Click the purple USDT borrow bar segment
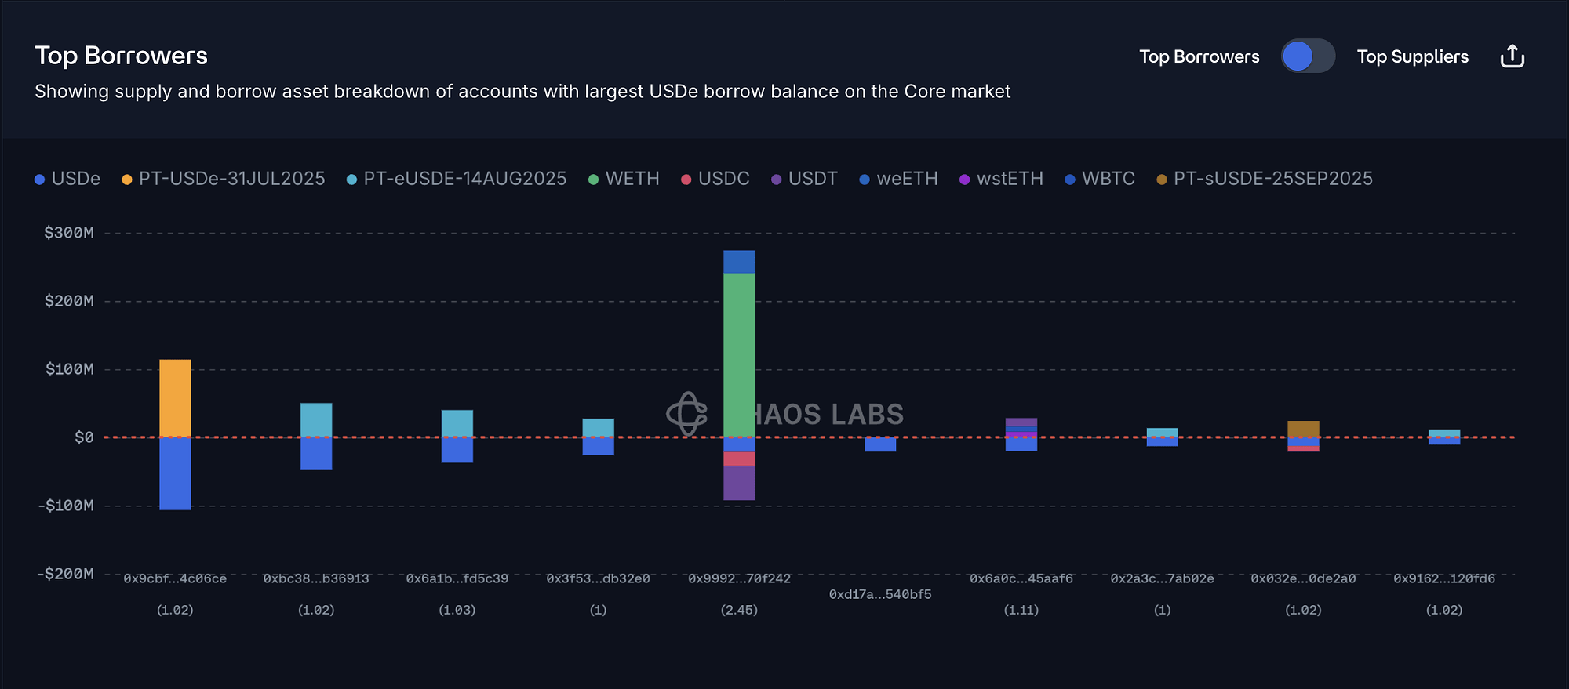The width and height of the screenshot is (1569, 689). (x=739, y=483)
